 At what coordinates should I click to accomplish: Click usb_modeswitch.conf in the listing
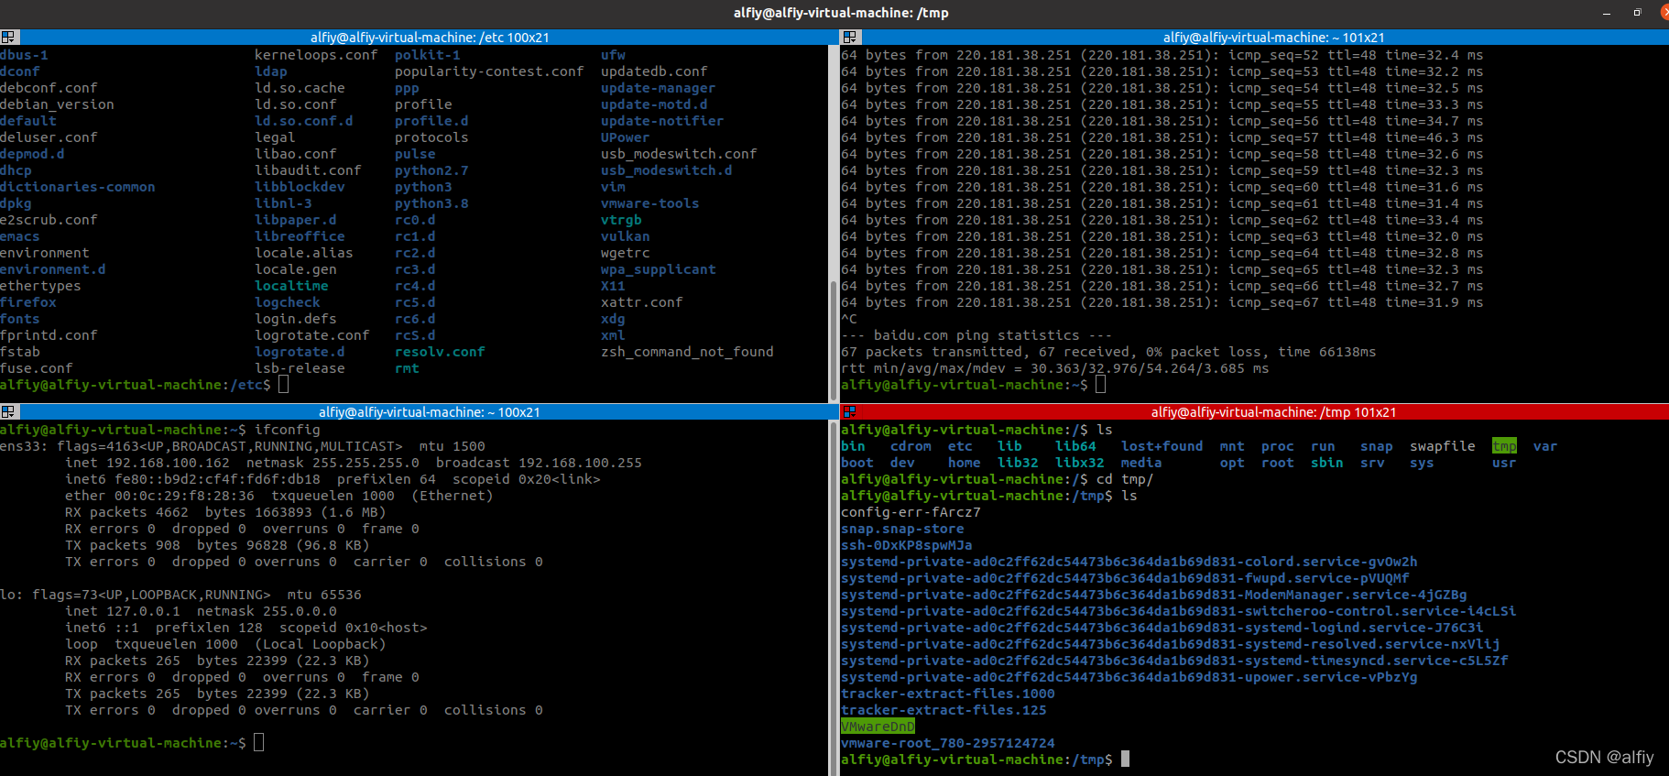(679, 154)
